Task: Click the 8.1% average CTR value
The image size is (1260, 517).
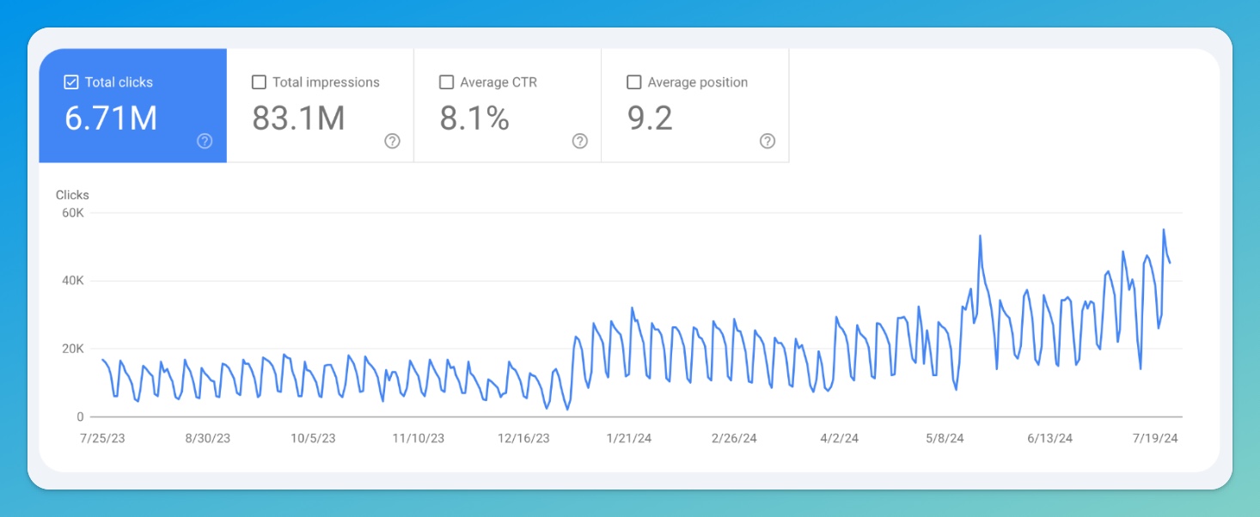Action: coord(474,119)
